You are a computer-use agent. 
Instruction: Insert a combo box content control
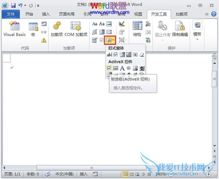pos(102,32)
